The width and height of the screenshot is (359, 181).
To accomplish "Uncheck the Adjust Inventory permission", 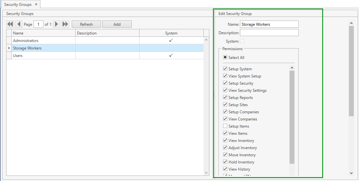I will click(225, 148).
